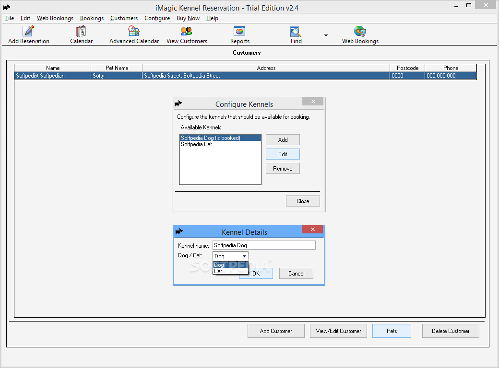This screenshot has width=499, height=368.
Task: Expand the toolbar overflow arrow next to Find
Action: click(x=326, y=35)
